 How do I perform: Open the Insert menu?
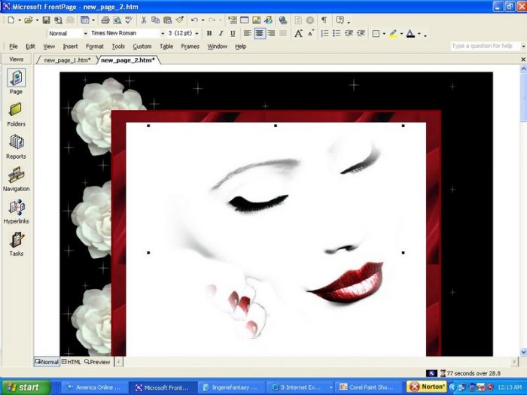pos(70,47)
